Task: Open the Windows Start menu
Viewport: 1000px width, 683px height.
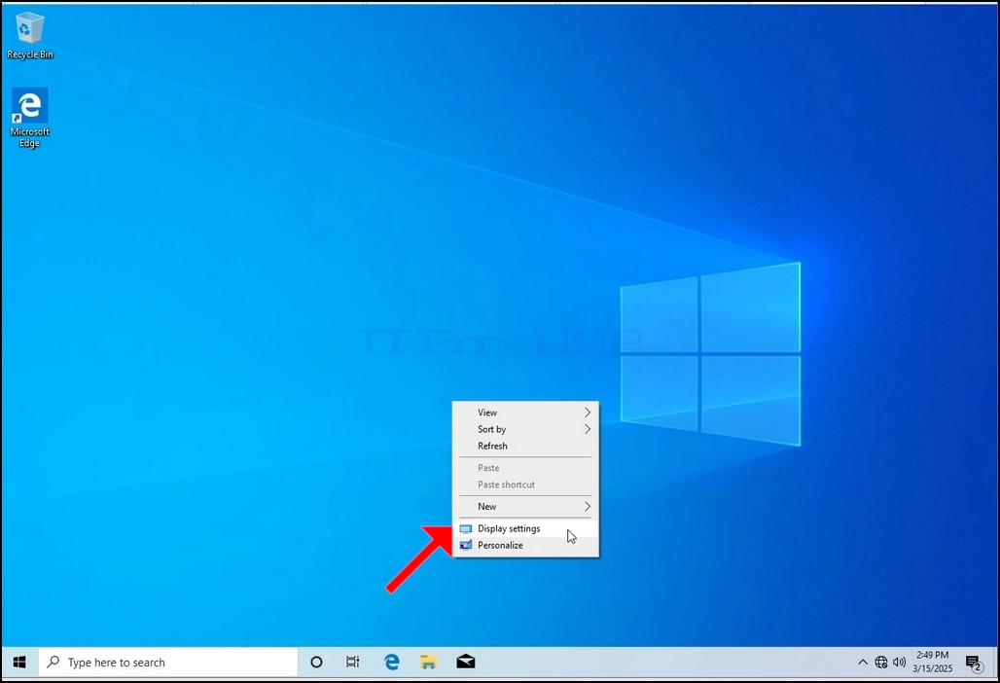Action: tap(19, 662)
